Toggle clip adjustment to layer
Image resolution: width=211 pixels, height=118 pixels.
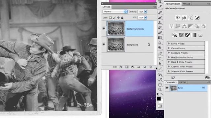click(x=207, y=78)
